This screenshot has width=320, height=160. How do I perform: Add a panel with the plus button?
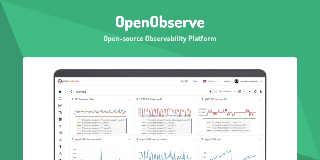[x=210, y=91]
